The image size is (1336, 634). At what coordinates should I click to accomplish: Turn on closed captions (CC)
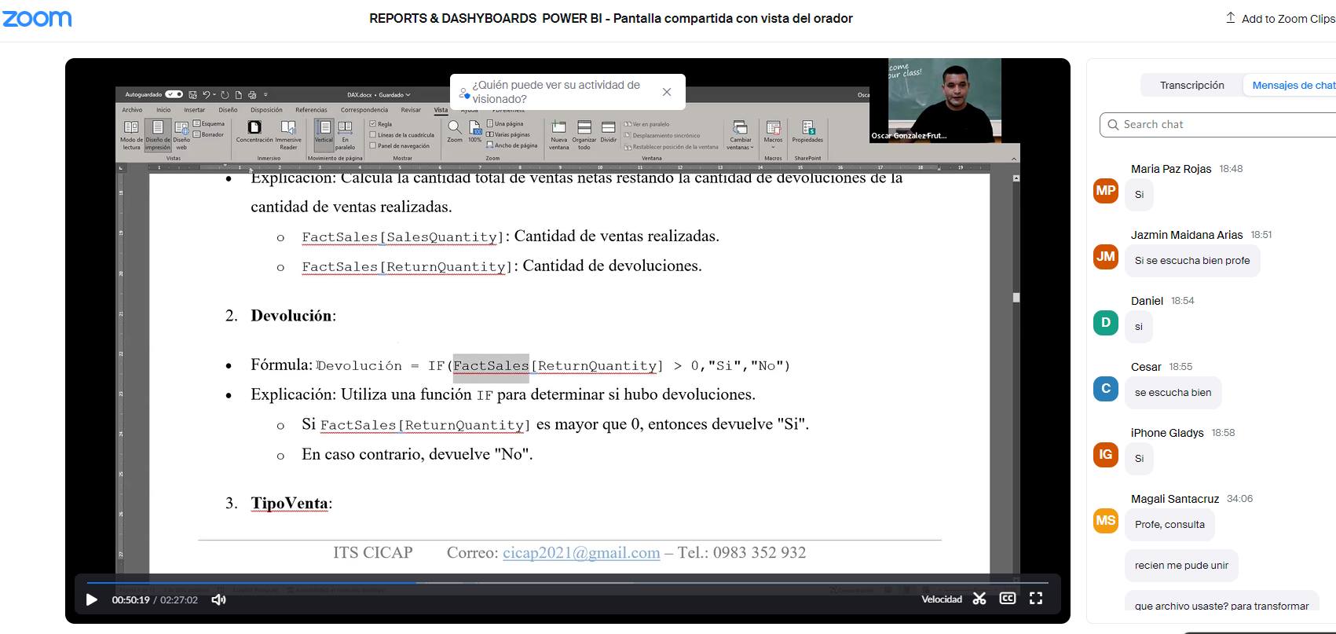point(1007,599)
